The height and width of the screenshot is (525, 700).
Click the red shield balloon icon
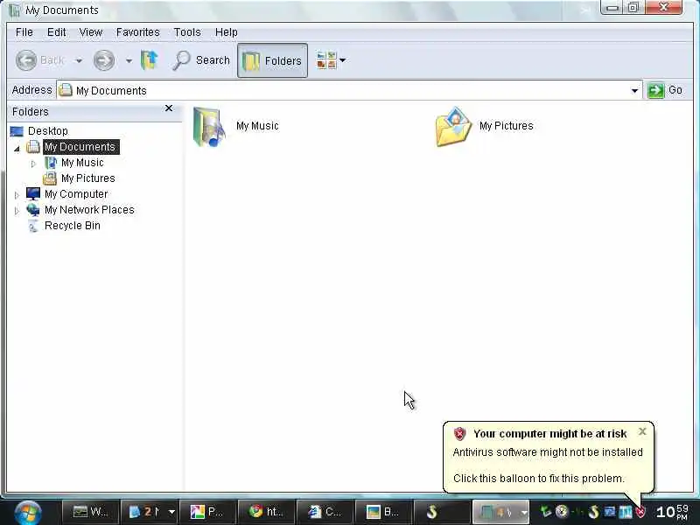(x=460, y=433)
